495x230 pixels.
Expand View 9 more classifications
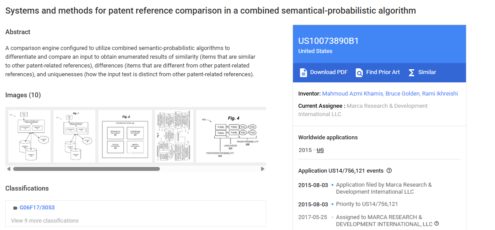tap(45, 220)
